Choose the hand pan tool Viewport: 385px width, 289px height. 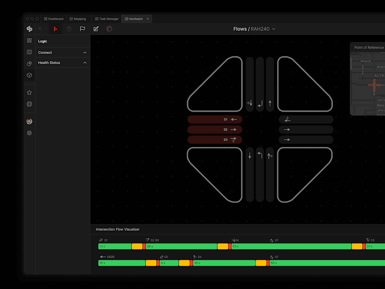coord(69,29)
